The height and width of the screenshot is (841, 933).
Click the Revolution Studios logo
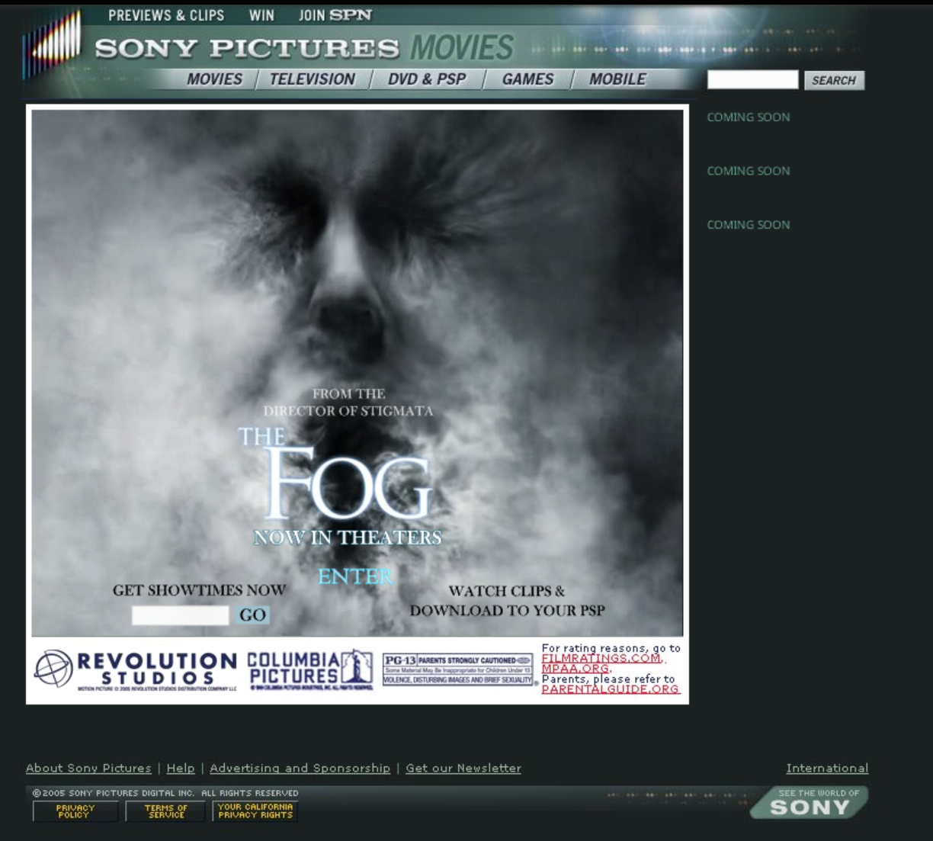(x=136, y=669)
